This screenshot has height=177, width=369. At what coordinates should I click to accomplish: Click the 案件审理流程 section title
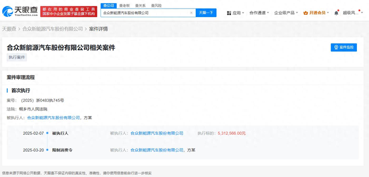[21, 77]
